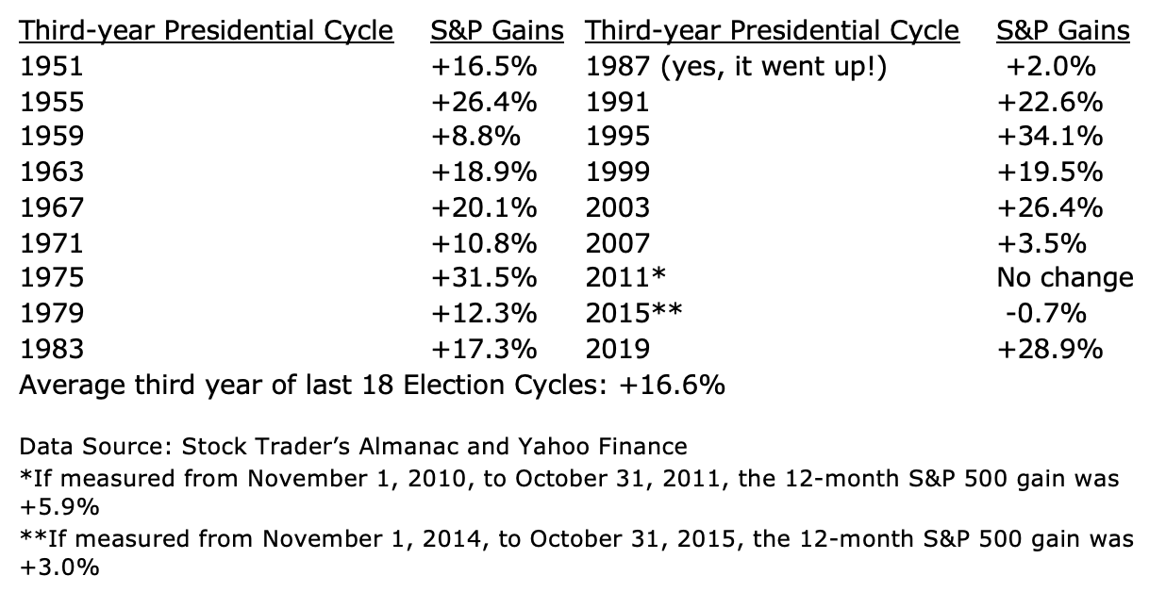Screen dimensions: 1166x592
Task: Click the year 1999 cell
Action: 617,173
